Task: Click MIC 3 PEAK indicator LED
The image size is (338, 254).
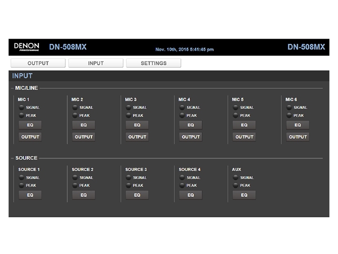Action: coord(129,115)
